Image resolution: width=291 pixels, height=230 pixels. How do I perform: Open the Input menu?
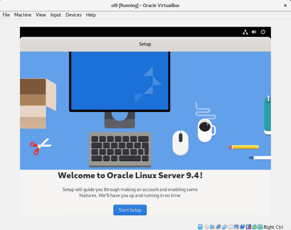tap(56, 15)
